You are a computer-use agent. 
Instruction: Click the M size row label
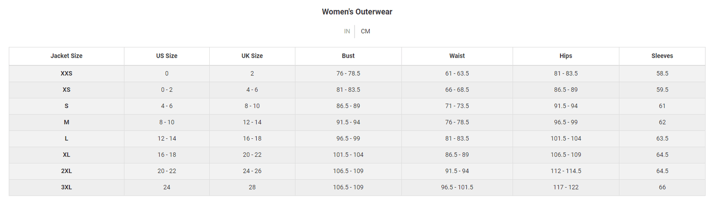(x=66, y=122)
